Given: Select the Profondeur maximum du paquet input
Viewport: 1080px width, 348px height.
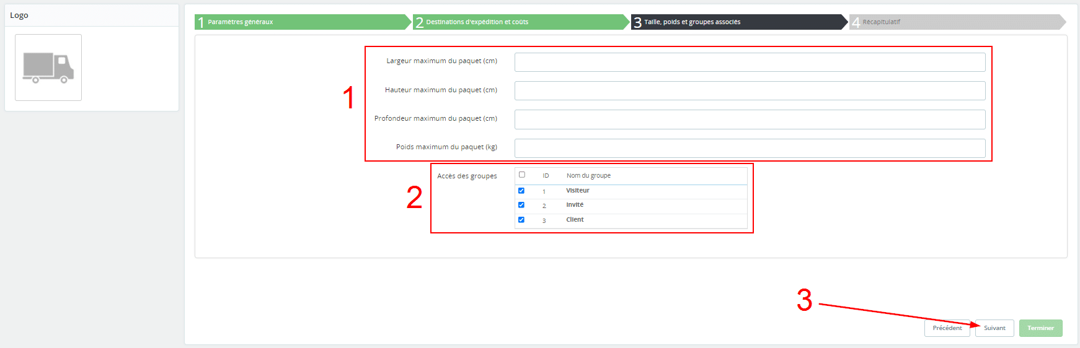Looking at the screenshot, I should [750, 120].
